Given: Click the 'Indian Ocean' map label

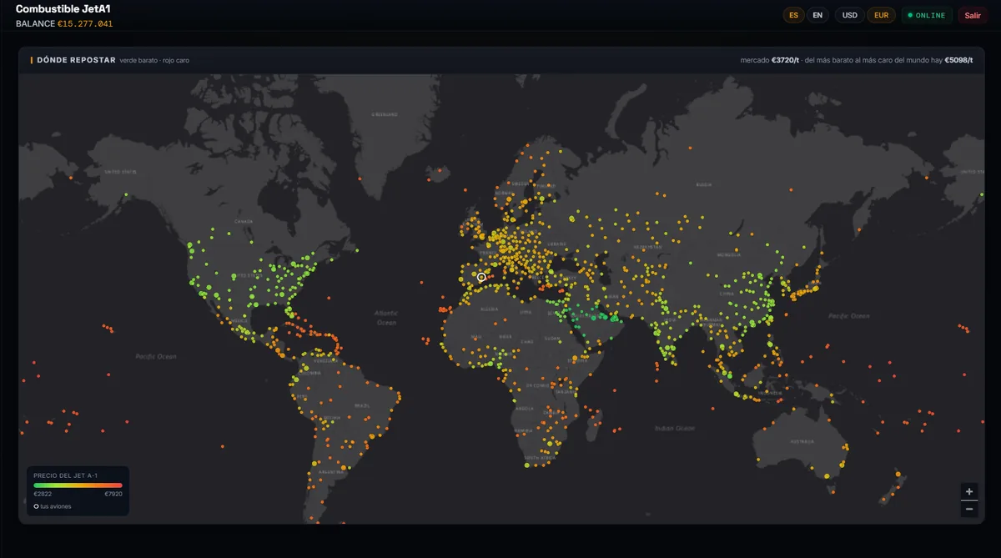Looking at the screenshot, I should (674, 428).
